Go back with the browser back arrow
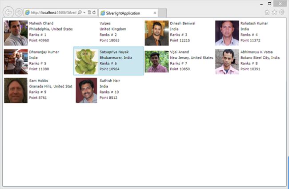Screen dimensions: 289x189 [x=8, y=12]
